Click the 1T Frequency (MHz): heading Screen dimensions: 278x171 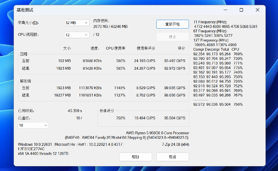coord(210,22)
